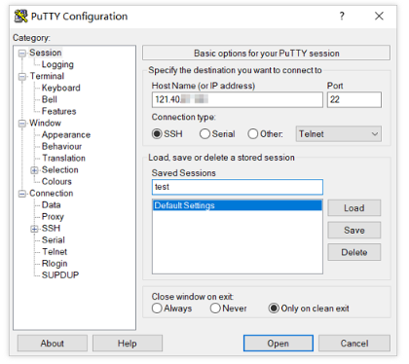Screen dimensions: 409x364
Task: Open the Behaviour settings category
Action: pos(61,146)
